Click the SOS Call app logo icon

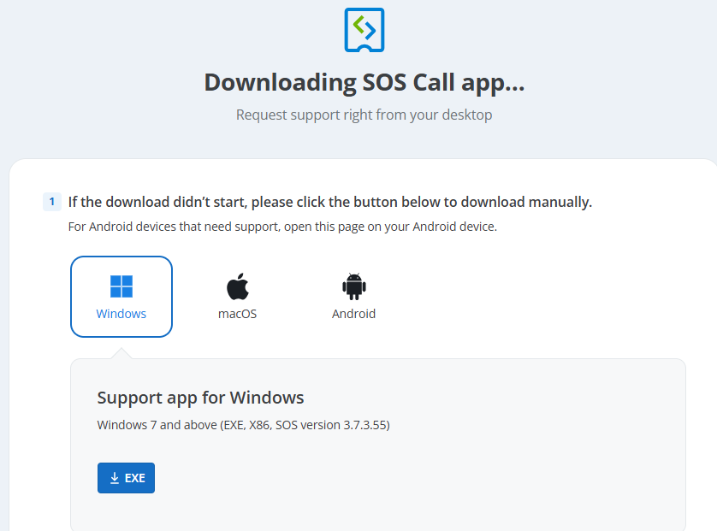pos(364,30)
